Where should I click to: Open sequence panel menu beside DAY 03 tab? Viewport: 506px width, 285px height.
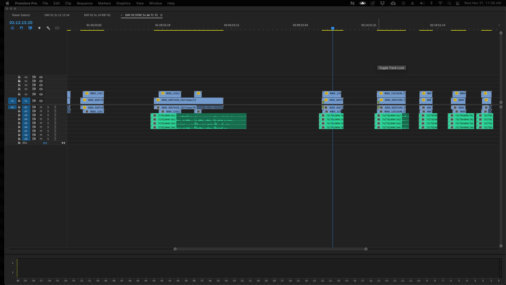click(161, 15)
